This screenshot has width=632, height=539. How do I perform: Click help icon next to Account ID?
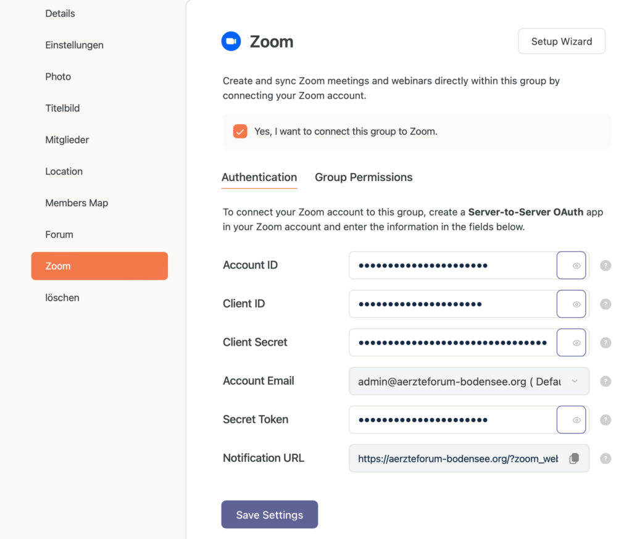coord(605,265)
